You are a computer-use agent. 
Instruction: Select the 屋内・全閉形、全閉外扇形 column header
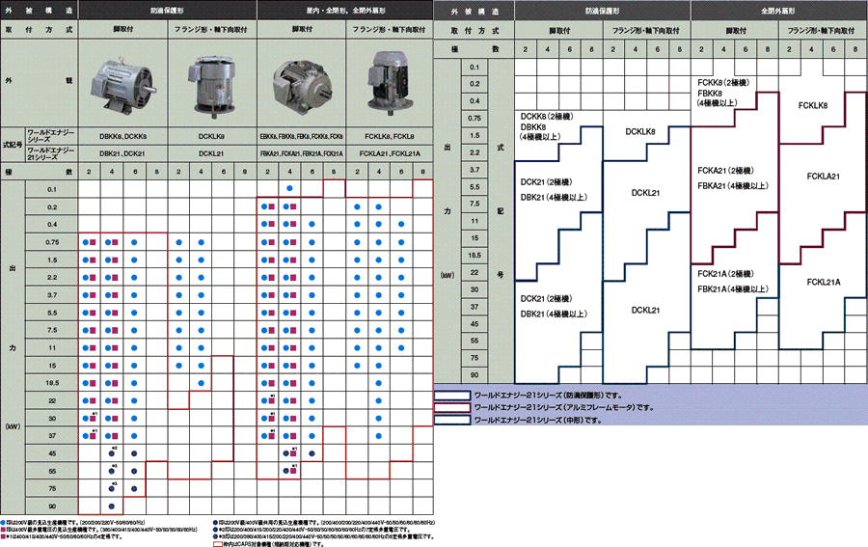click(343, 8)
